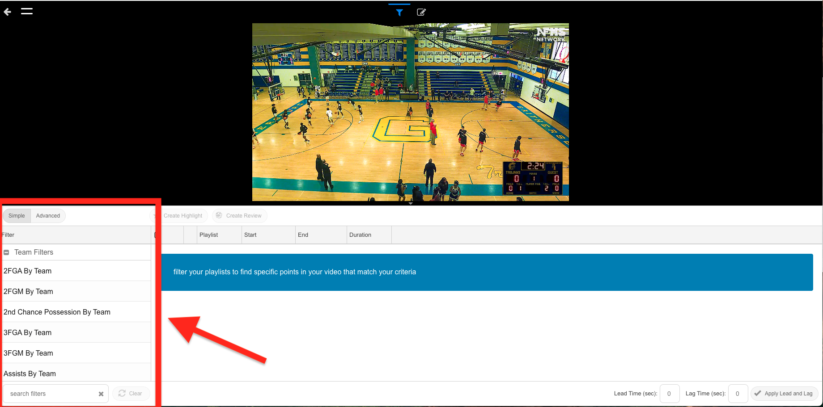
Task: Open the edit pencil tab icon
Action: [x=421, y=13]
